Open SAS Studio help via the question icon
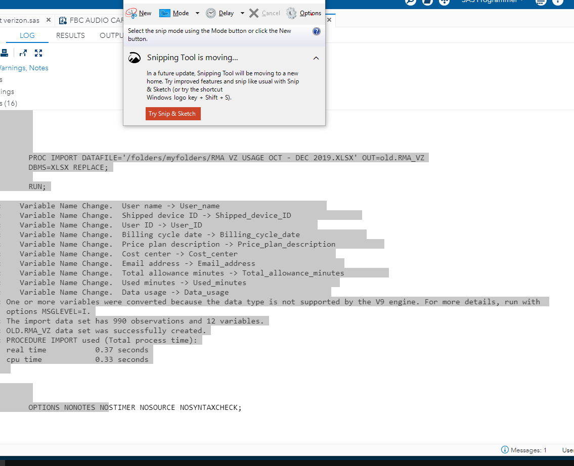The width and height of the screenshot is (574, 466). click(558, 3)
